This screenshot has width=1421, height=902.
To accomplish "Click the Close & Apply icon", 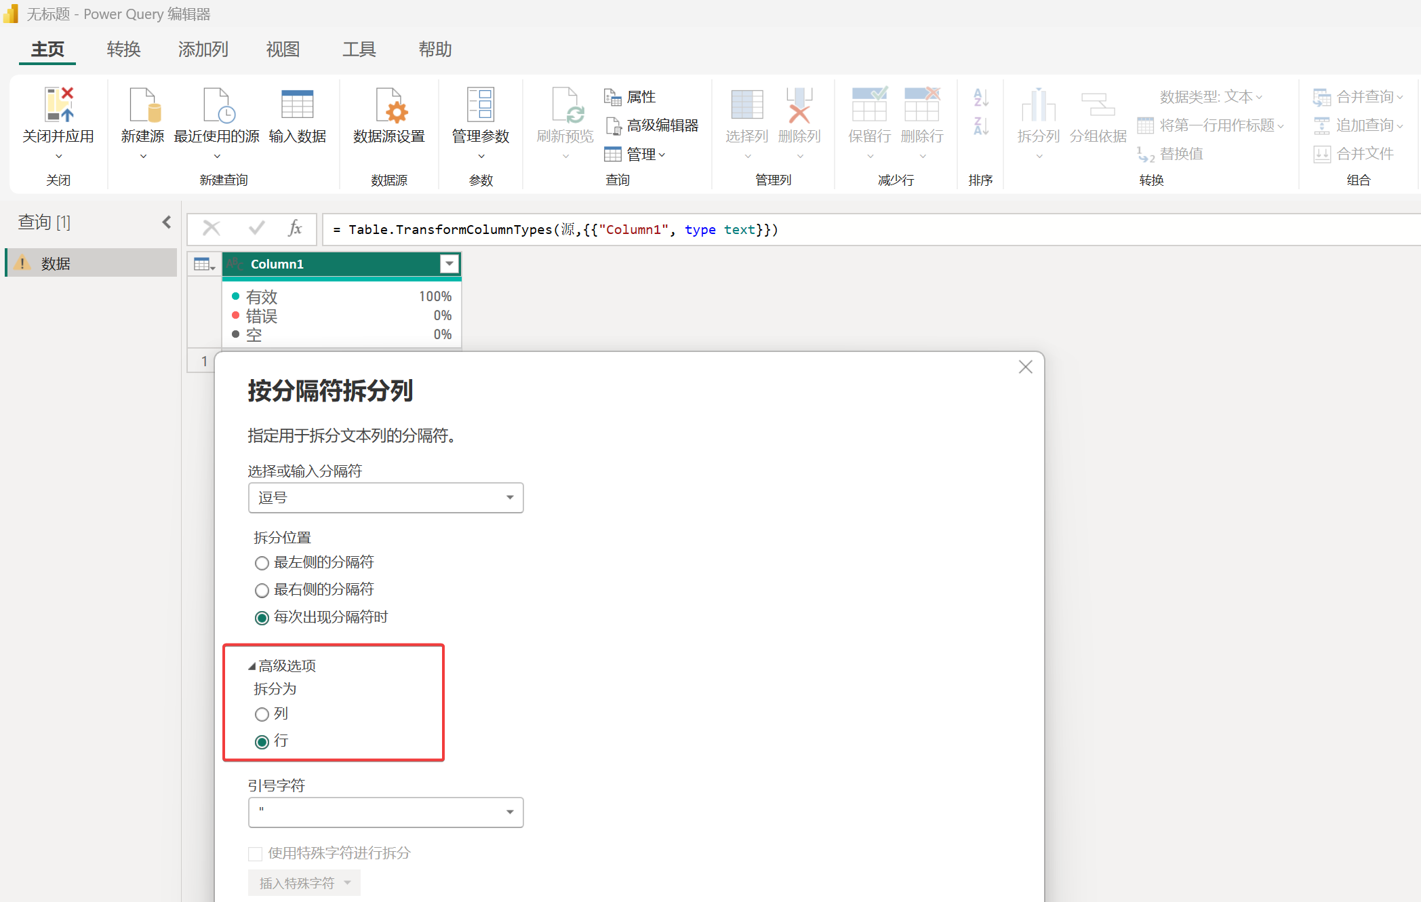I will pos(58,105).
